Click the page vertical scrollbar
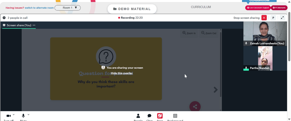The image size is (291, 121). (289, 36)
